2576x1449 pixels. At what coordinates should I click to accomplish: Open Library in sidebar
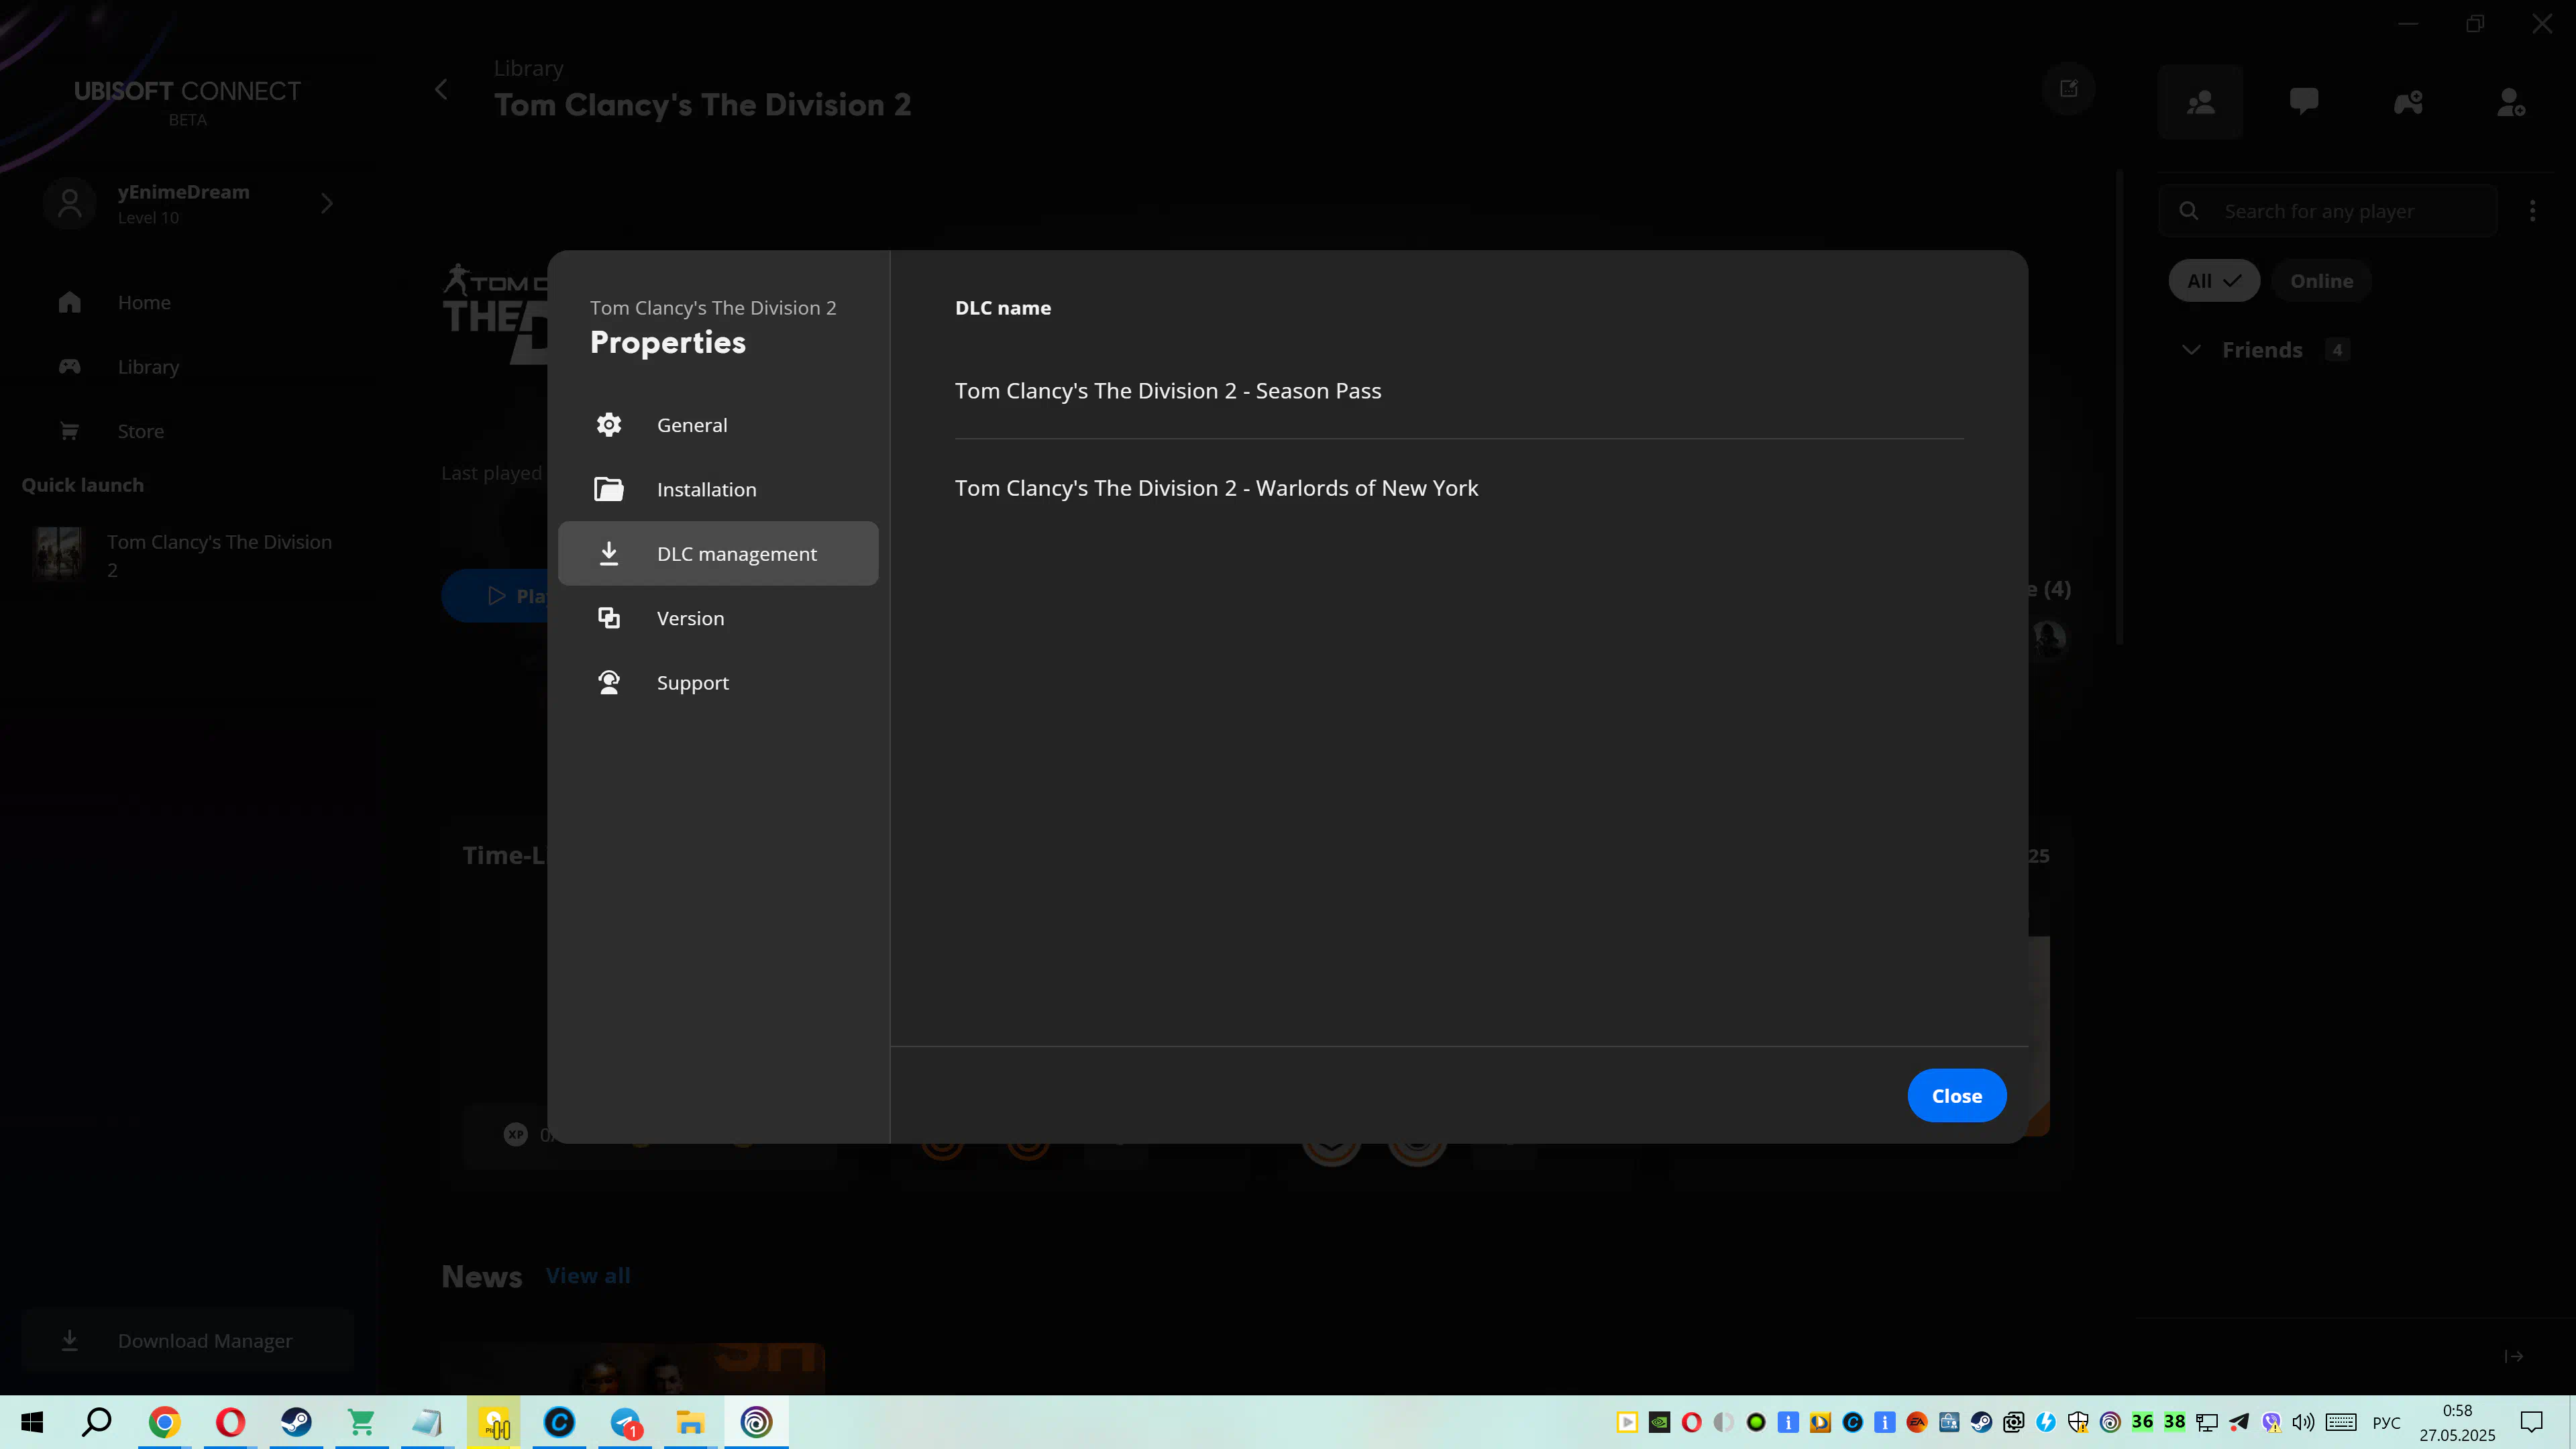click(x=188, y=367)
